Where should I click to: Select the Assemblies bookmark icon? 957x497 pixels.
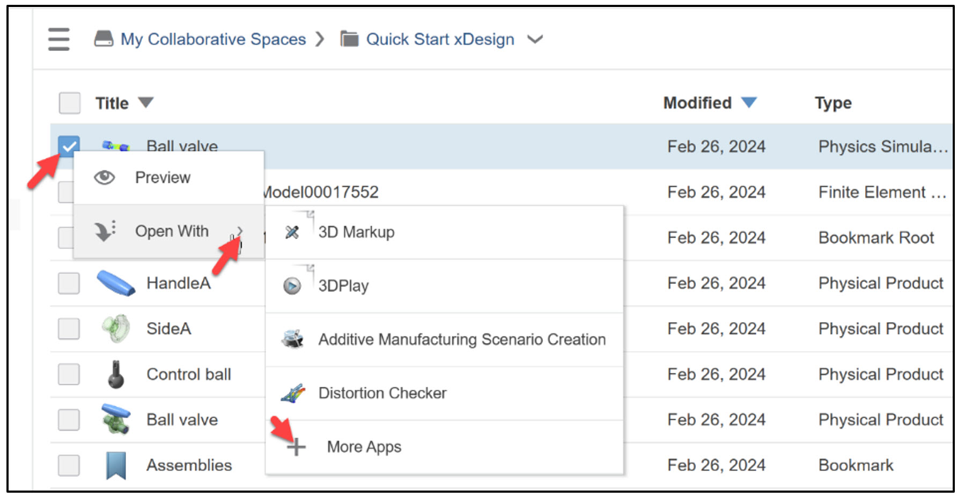(x=116, y=465)
